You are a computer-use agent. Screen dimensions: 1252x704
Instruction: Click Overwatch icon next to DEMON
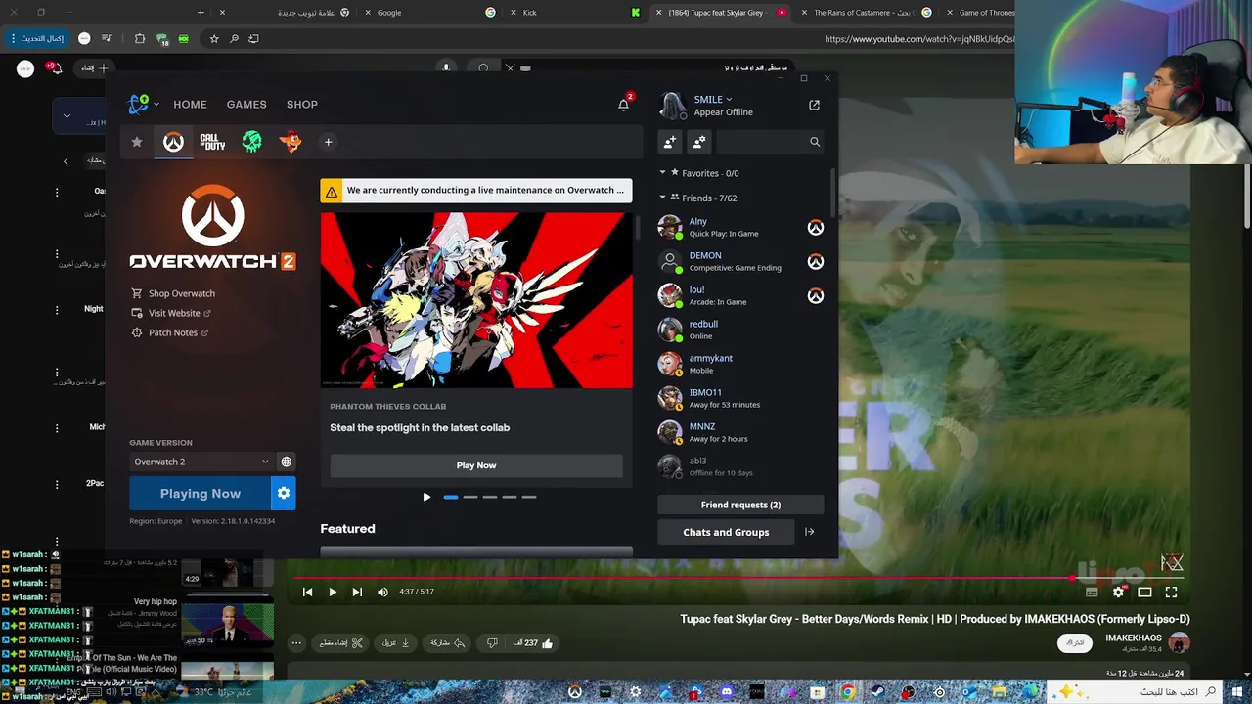coord(816,262)
